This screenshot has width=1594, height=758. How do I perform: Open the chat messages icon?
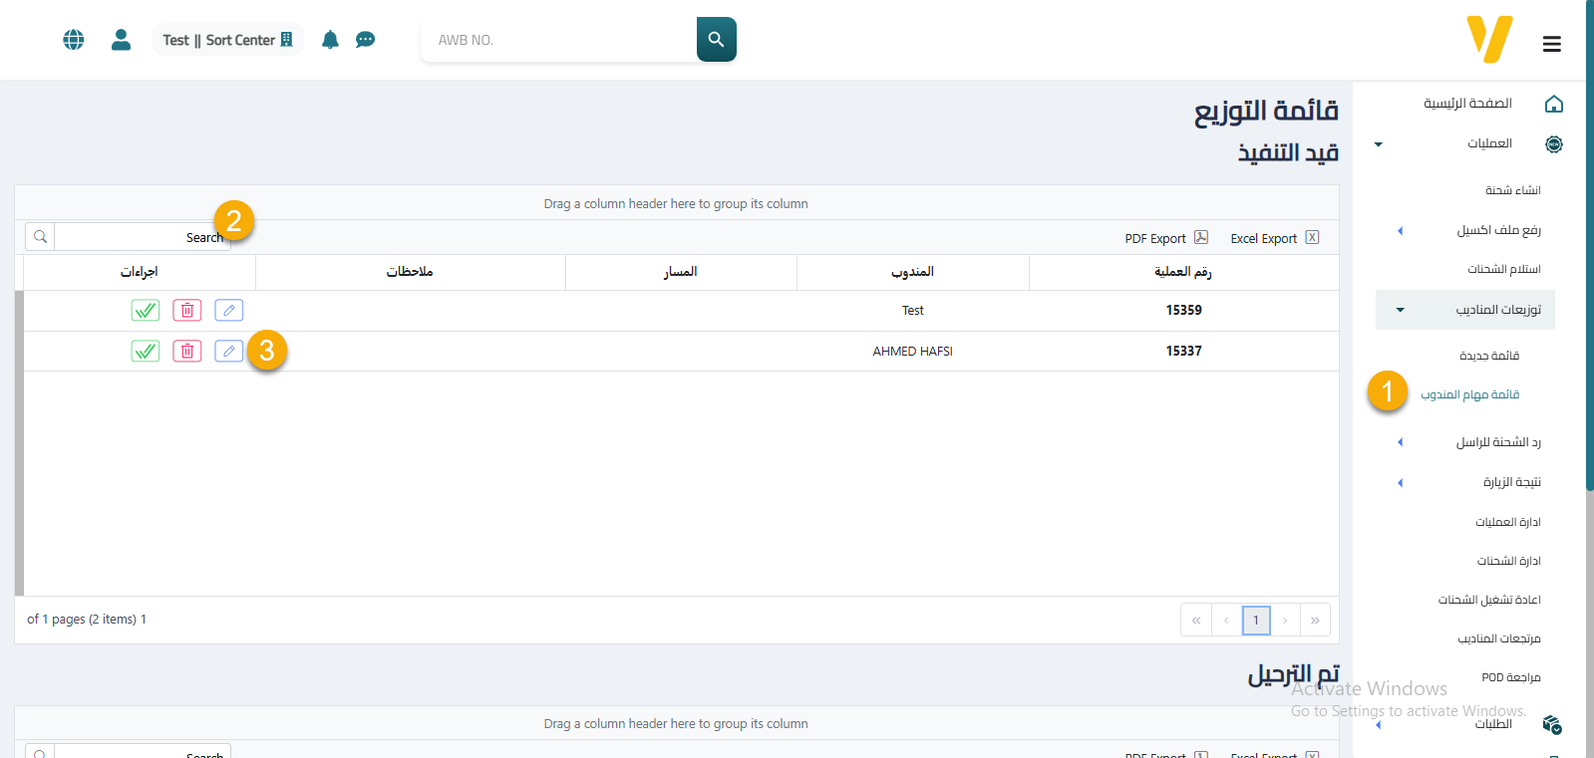(366, 40)
